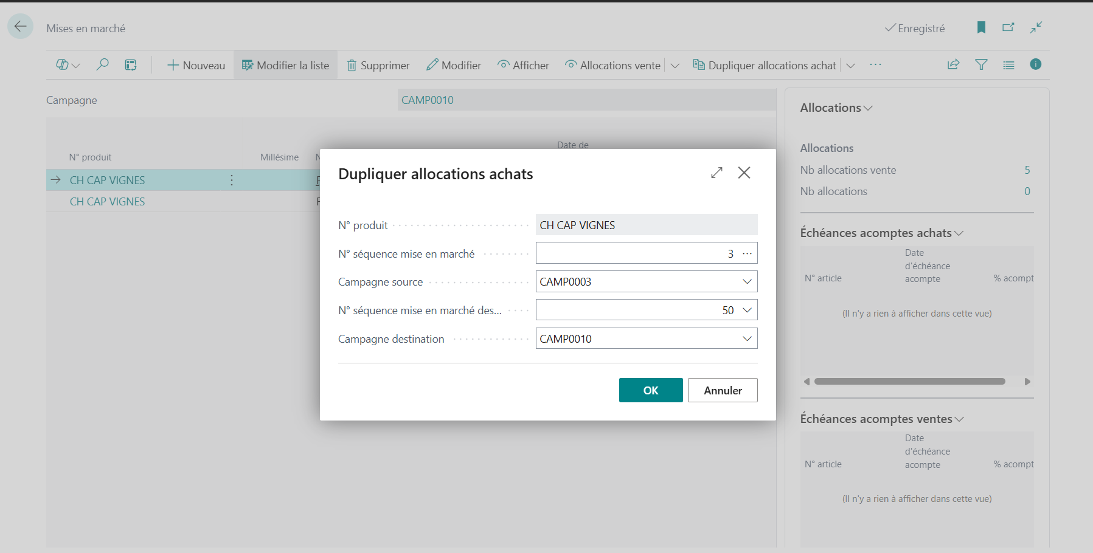Click the Campagne field CAMP0010

click(587, 100)
